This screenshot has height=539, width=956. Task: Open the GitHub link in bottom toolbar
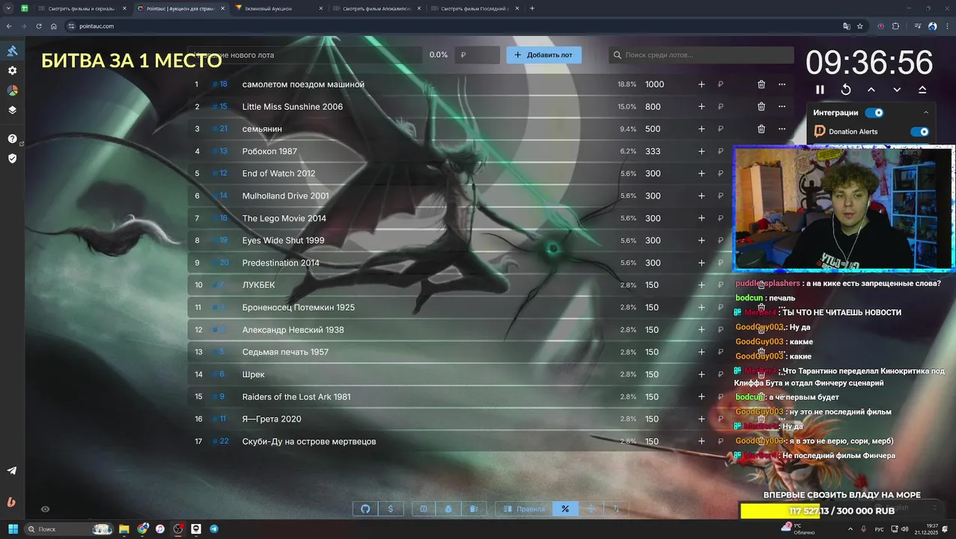[365, 509]
